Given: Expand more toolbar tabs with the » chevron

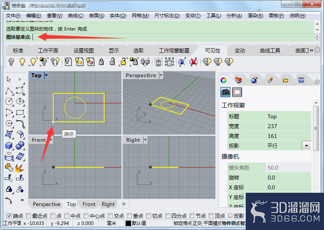Looking at the screenshot, I should (x=311, y=50).
